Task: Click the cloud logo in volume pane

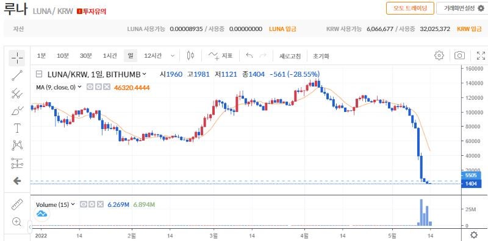Action: coord(41,214)
